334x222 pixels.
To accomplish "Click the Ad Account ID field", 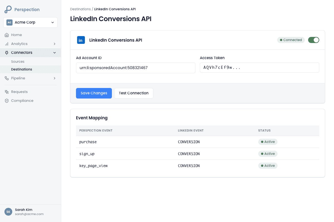I will (136, 68).
